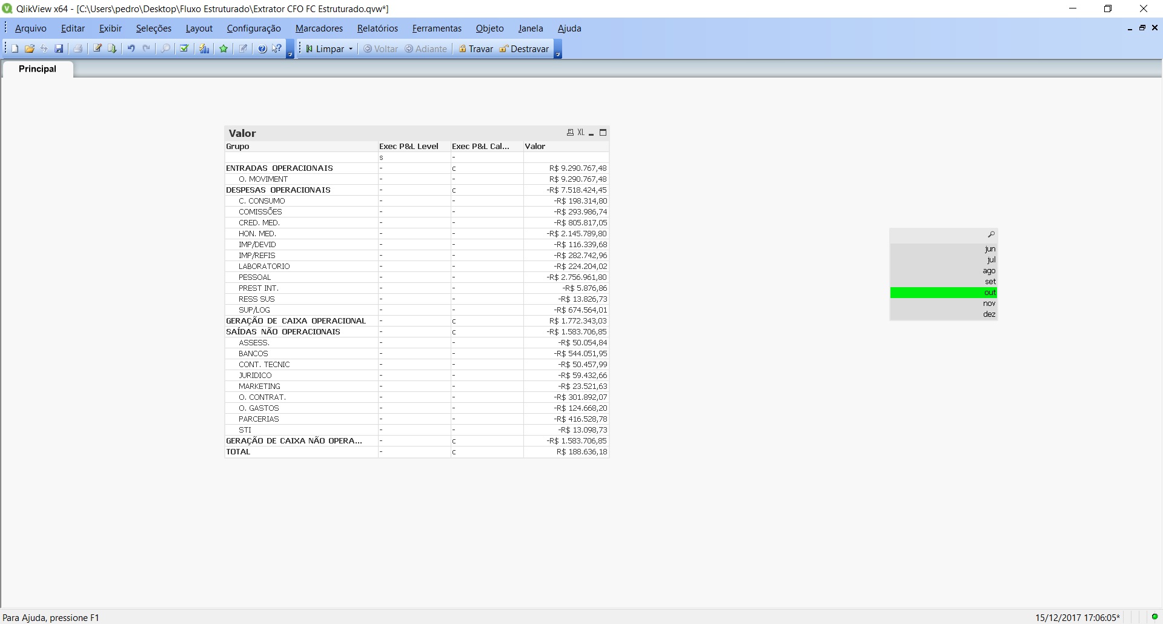The width and height of the screenshot is (1163, 624).
Task: Open the Relatórios menu
Action: pos(378,28)
